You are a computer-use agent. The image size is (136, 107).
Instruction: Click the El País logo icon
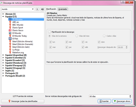coord(10,39)
